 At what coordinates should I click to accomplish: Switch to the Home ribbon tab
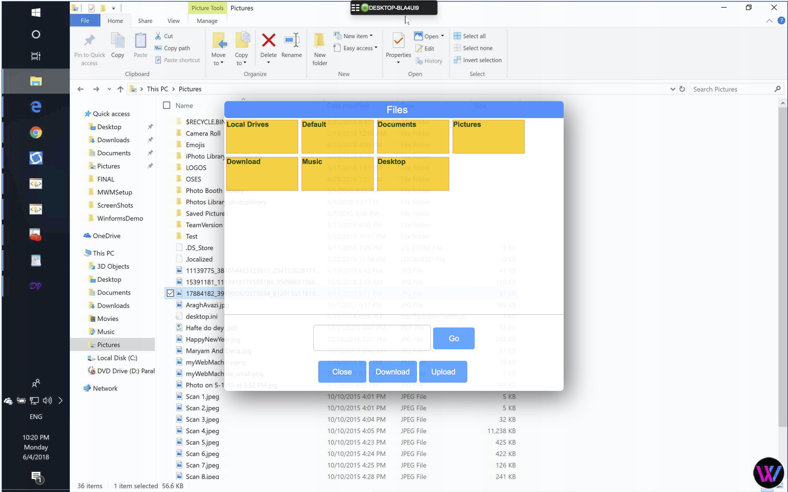tap(115, 20)
